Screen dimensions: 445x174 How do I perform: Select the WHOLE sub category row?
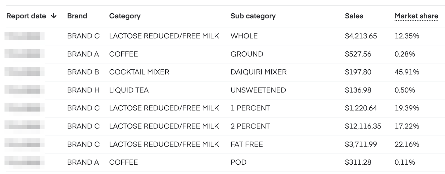click(x=222, y=36)
